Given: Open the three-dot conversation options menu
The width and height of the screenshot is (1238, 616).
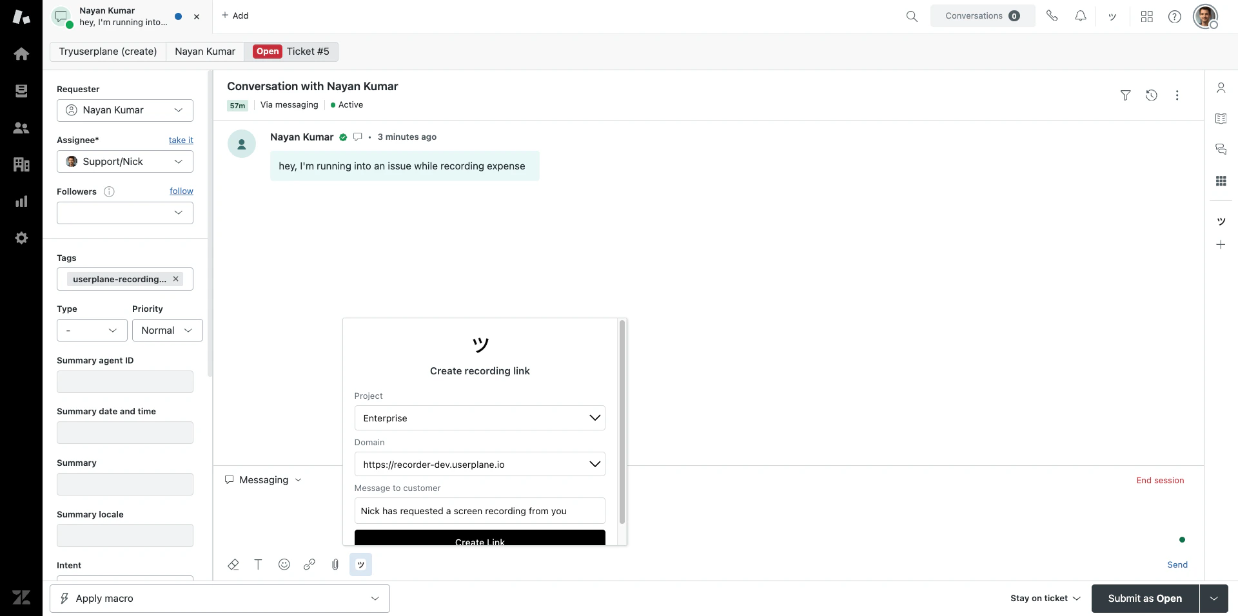Looking at the screenshot, I should [1177, 95].
